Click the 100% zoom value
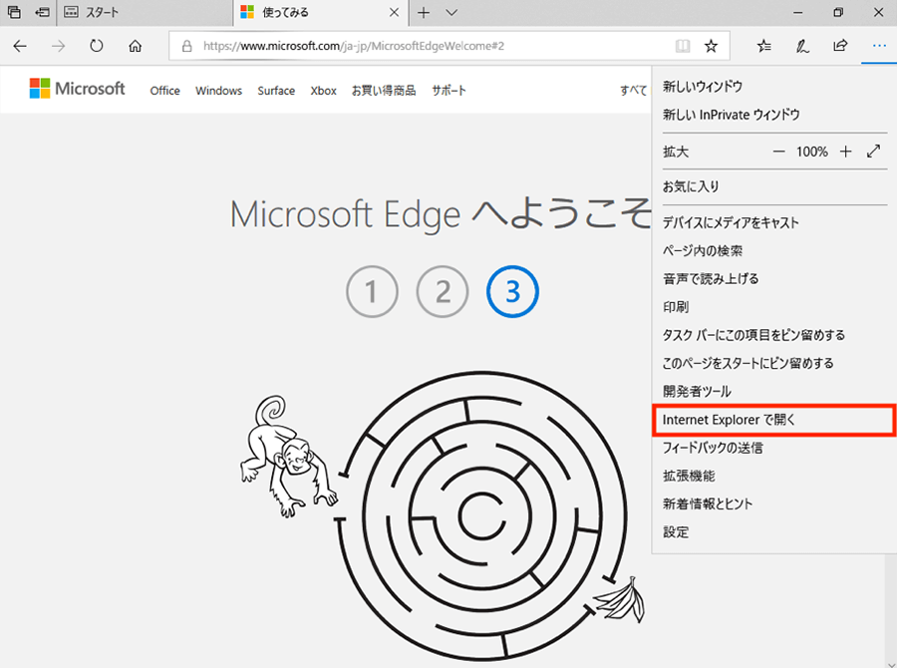Viewport: 897px width, 668px height. (812, 152)
